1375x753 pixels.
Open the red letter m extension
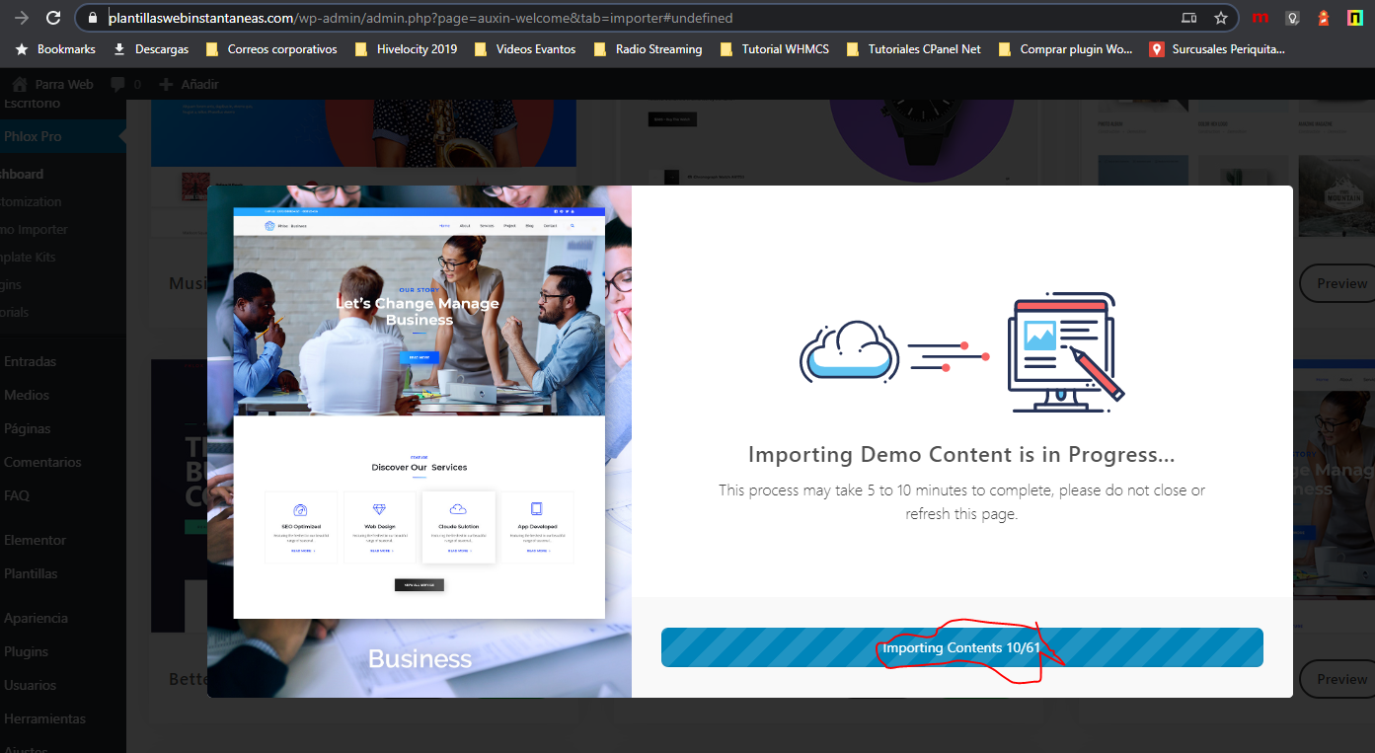[1260, 18]
